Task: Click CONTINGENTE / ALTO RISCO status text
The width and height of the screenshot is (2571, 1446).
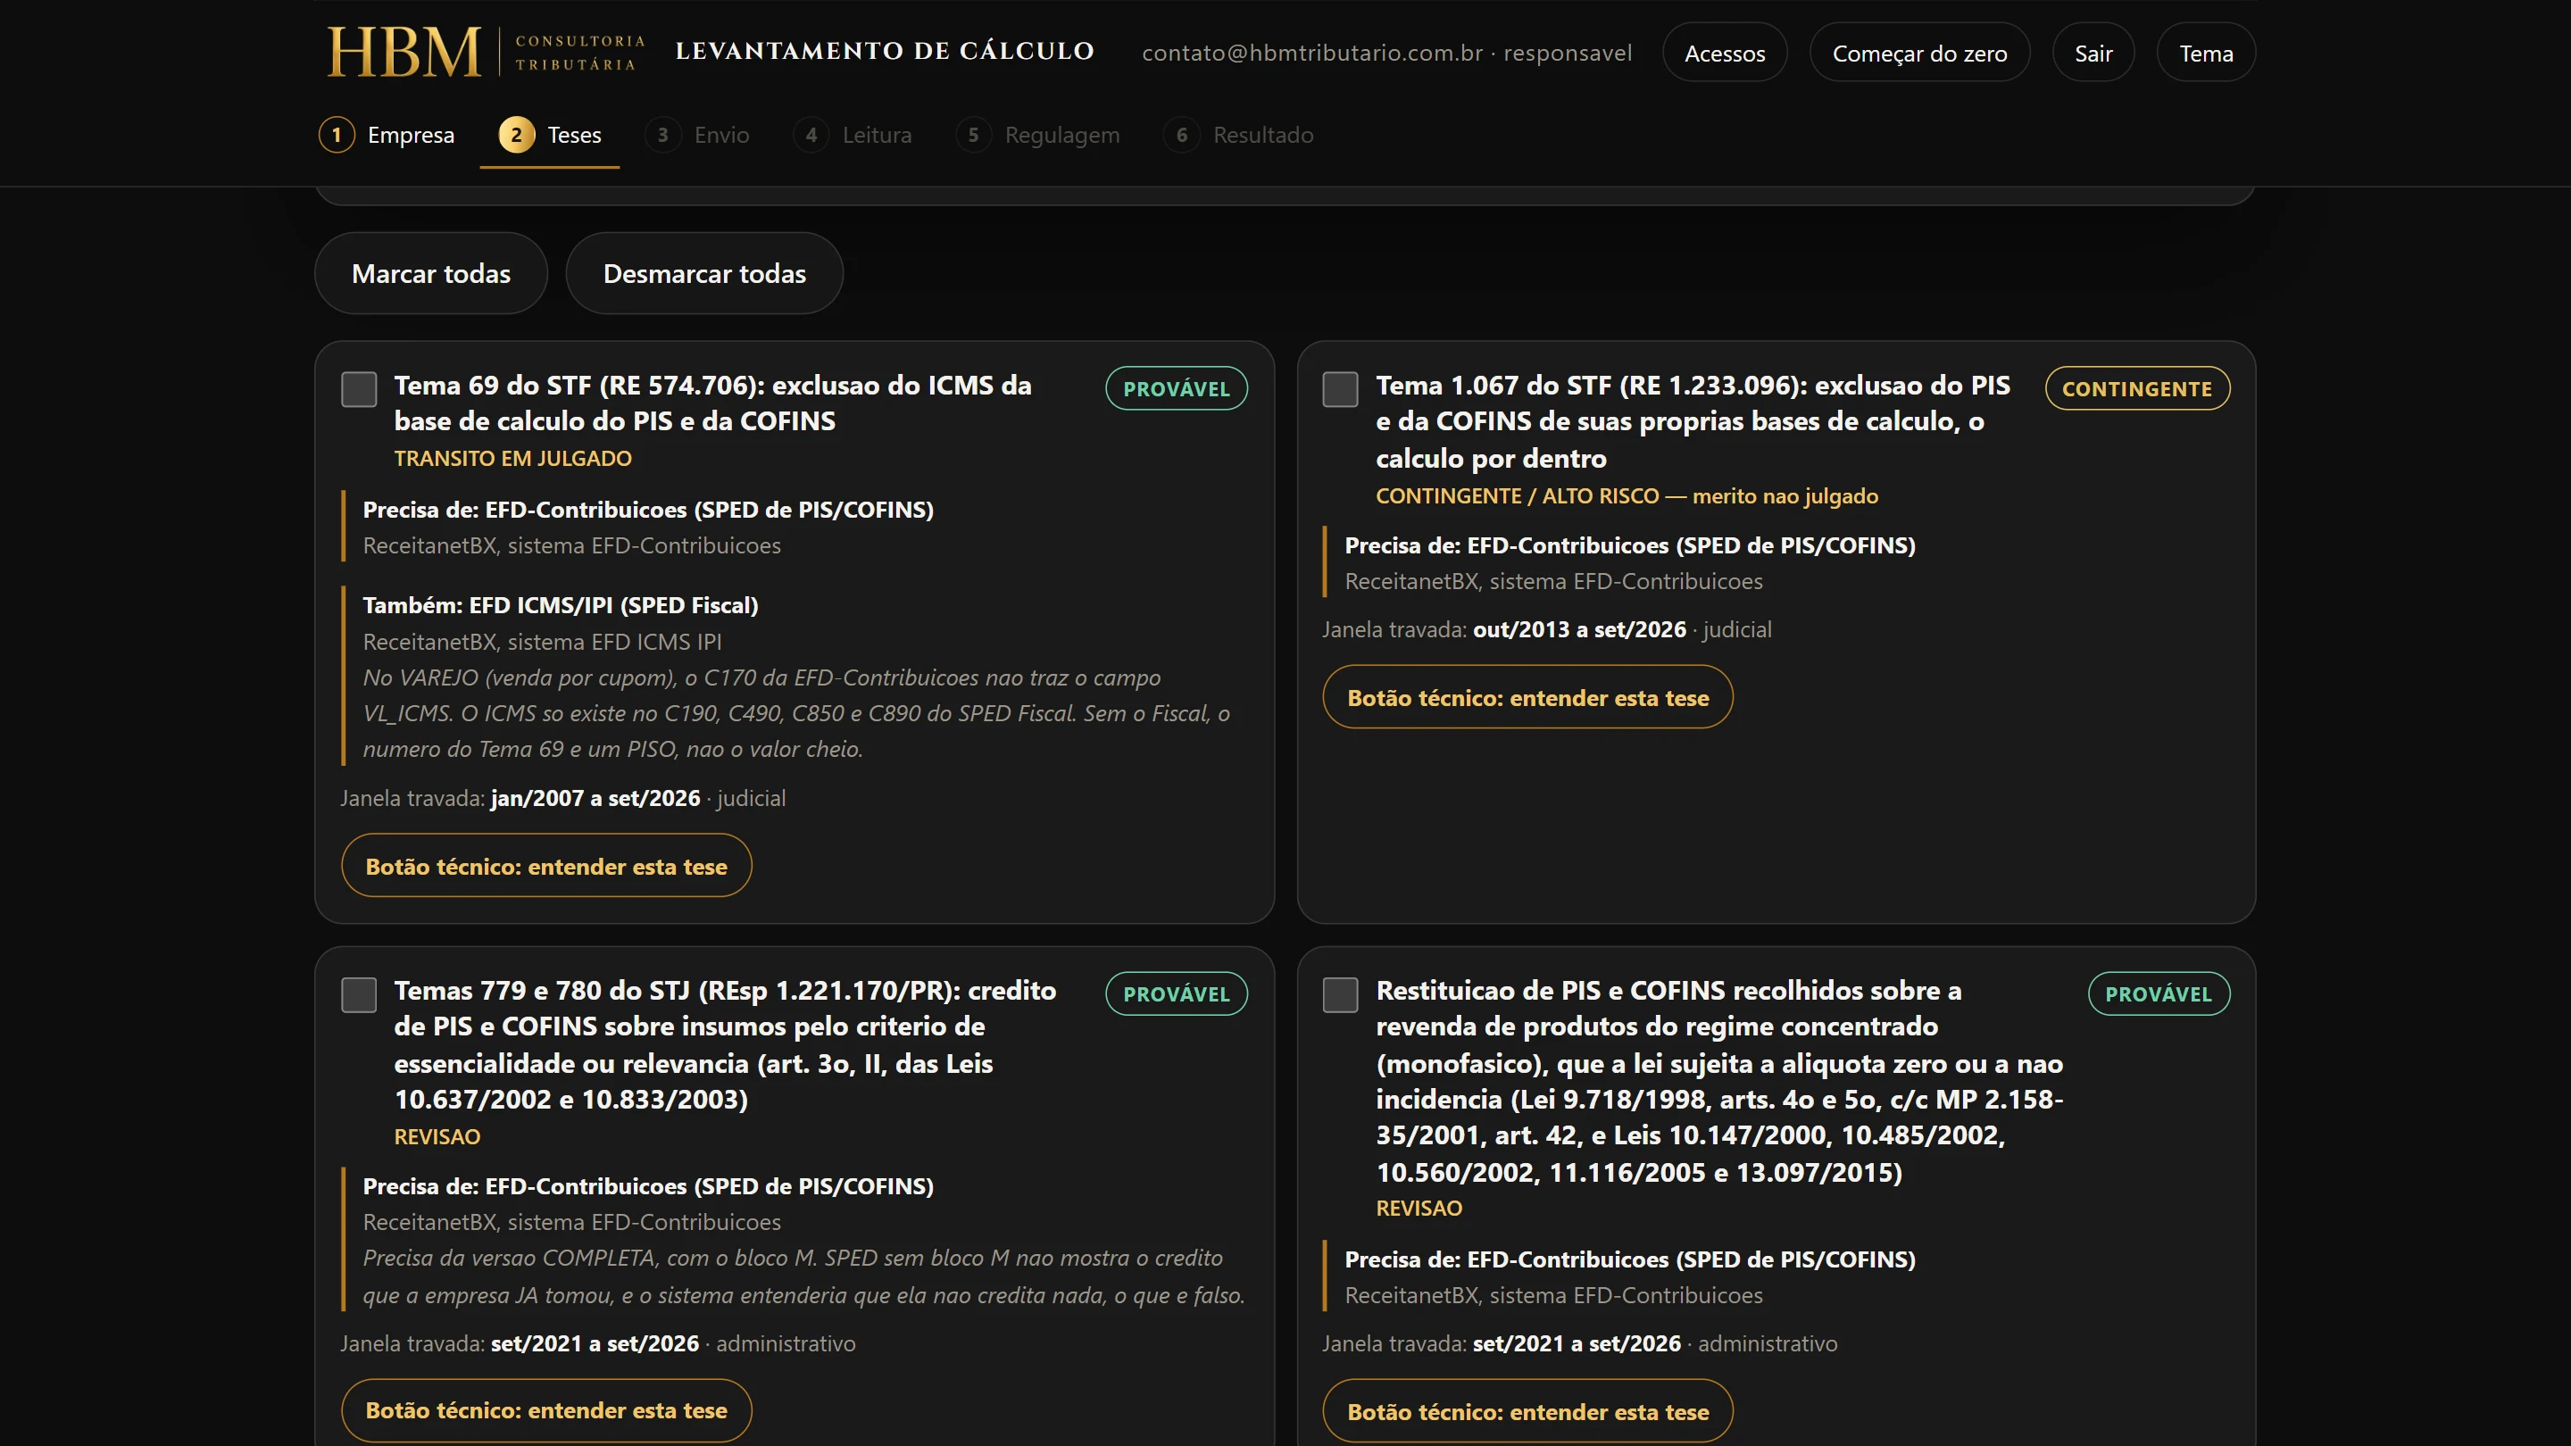Action: click(1627, 496)
